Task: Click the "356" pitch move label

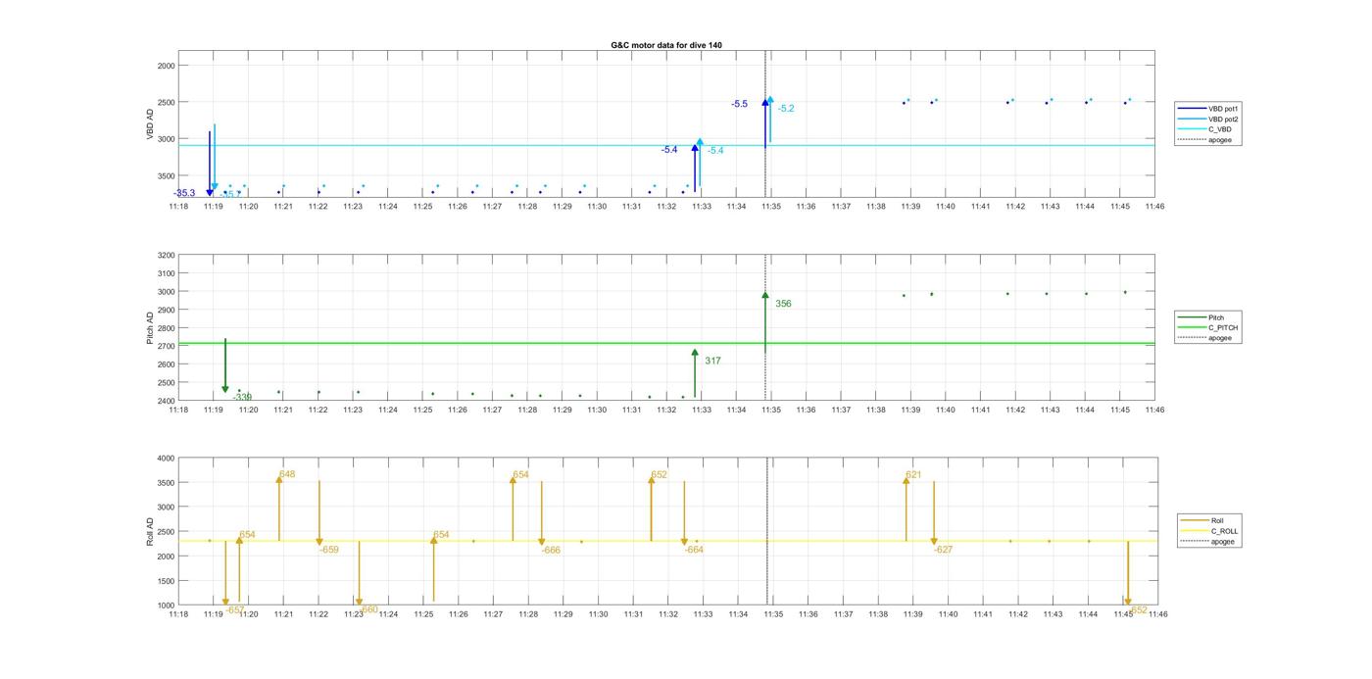Action: (783, 304)
